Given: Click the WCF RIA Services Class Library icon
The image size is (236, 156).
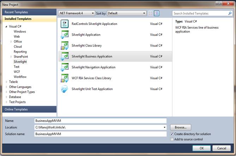Looking at the screenshot, I should [65, 78].
